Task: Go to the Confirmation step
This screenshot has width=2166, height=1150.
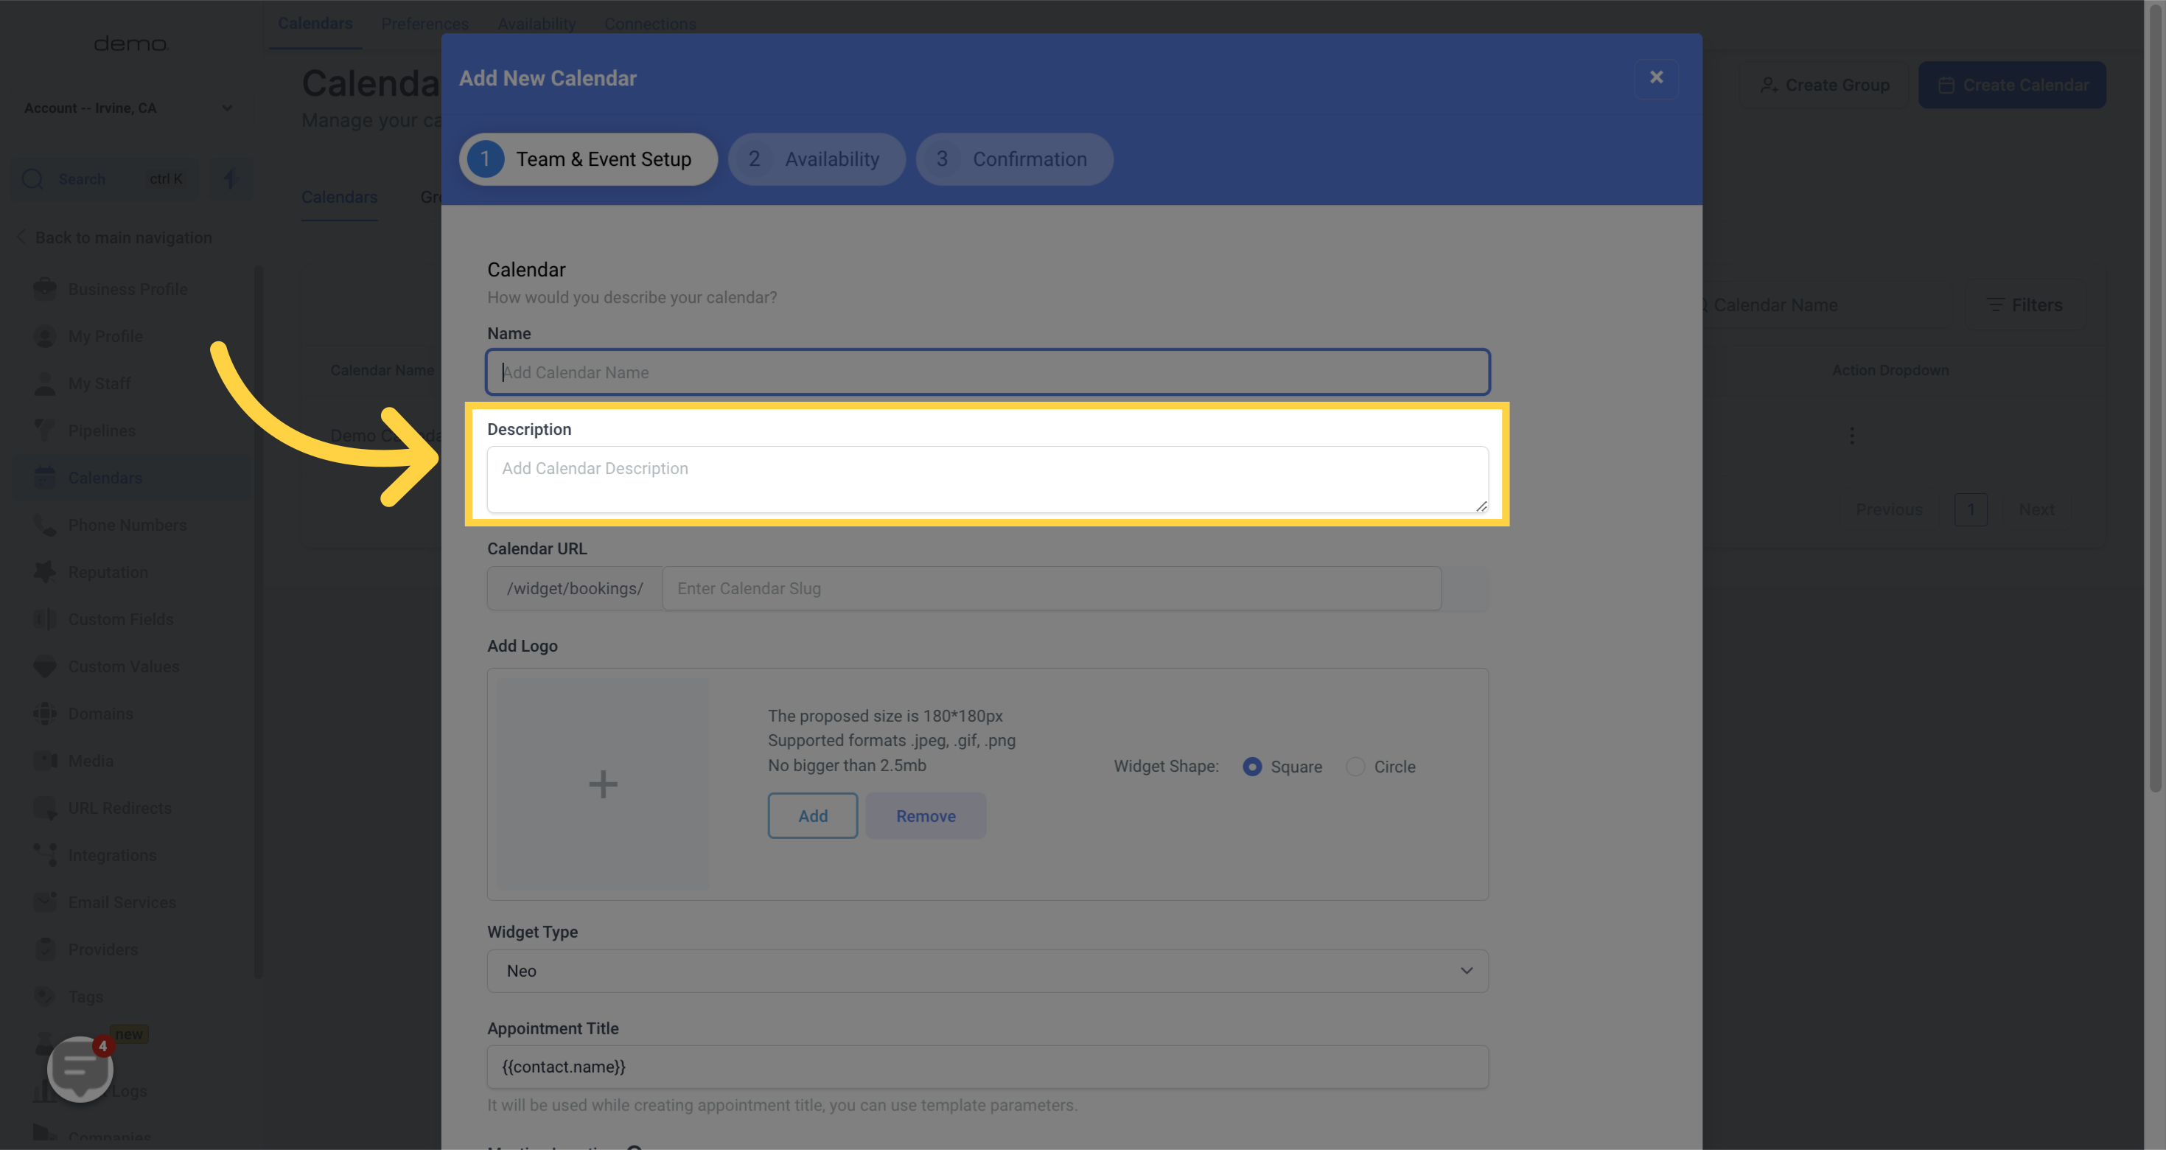Action: (x=1014, y=159)
